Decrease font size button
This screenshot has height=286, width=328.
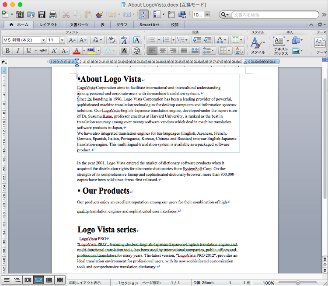(x=83, y=40)
